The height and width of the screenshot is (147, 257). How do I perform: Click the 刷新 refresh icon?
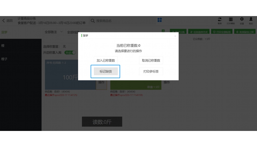pos(220,21)
